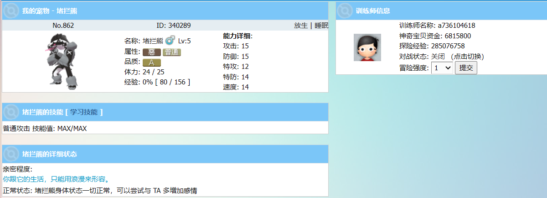Click the magnifier icon beside 训练师信息 header
Viewport: 547px width, 198px height.
[345, 10]
